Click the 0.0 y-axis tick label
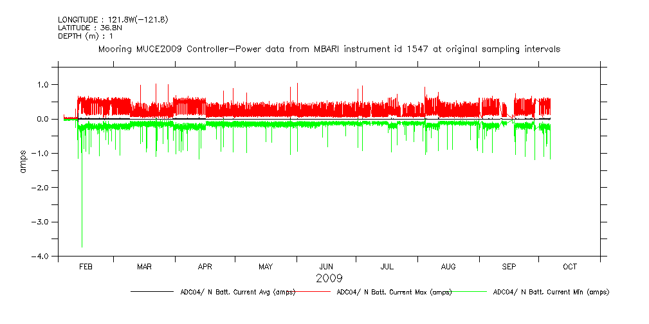The width and height of the screenshot is (649, 324). (44, 119)
